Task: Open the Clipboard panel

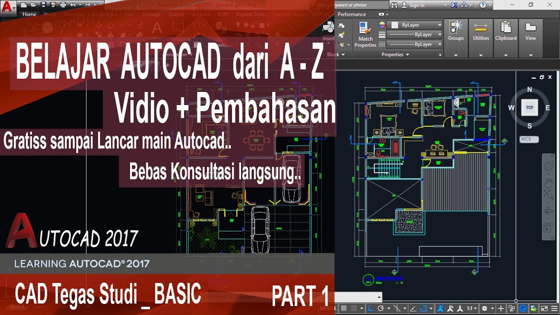Action: tap(506, 38)
